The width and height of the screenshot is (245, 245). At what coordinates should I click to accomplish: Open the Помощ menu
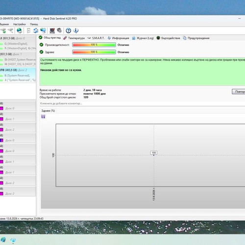[34, 24]
